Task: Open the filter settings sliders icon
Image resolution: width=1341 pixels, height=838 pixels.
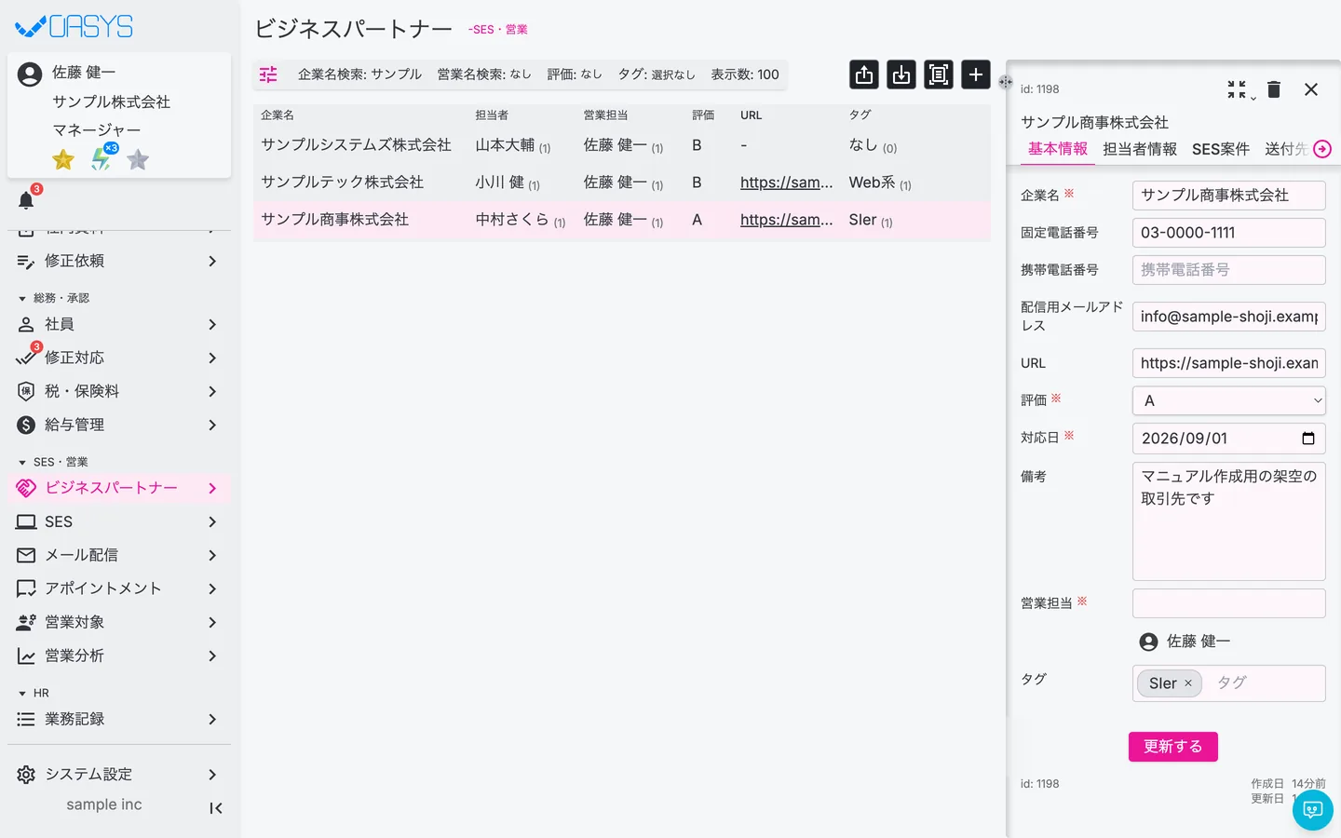Action: pos(268,74)
